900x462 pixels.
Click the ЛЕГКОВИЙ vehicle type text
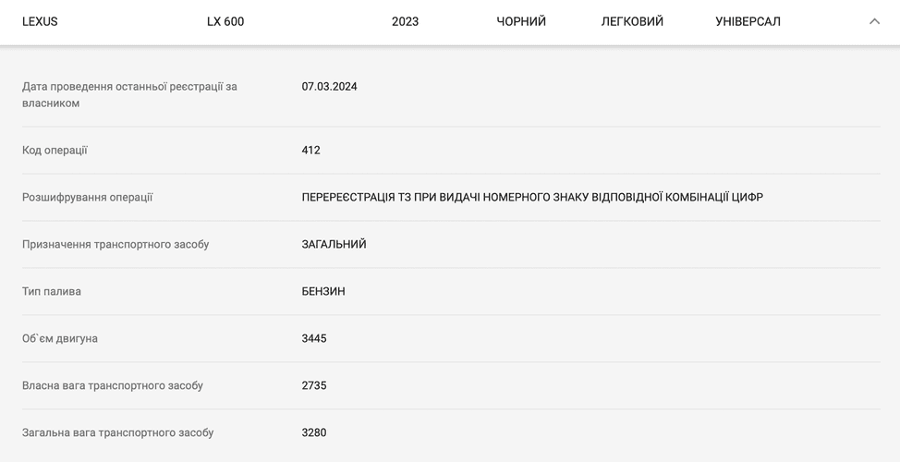[x=632, y=22]
